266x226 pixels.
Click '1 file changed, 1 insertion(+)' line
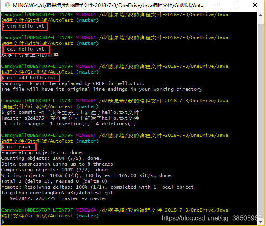coord(70,124)
